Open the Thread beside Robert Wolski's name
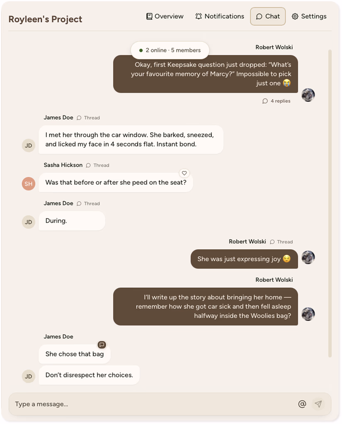Image resolution: width=342 pixels, height=424 pixels. 281,241
